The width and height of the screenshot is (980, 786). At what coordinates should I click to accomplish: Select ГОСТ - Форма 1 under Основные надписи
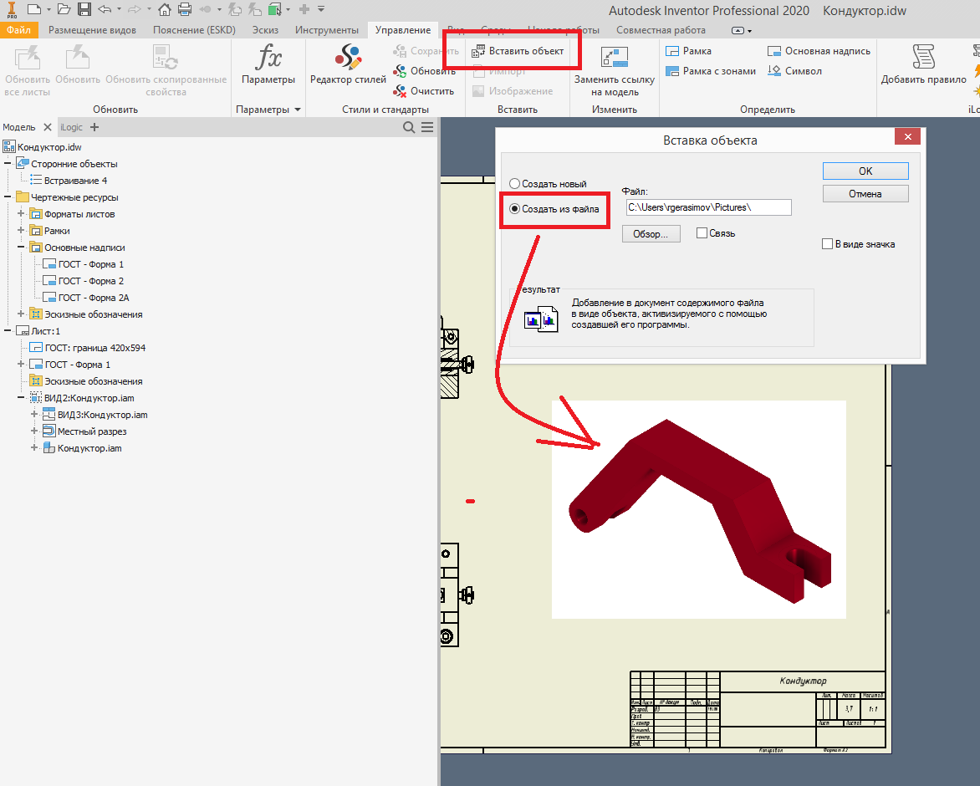click(x=83, y=264)
